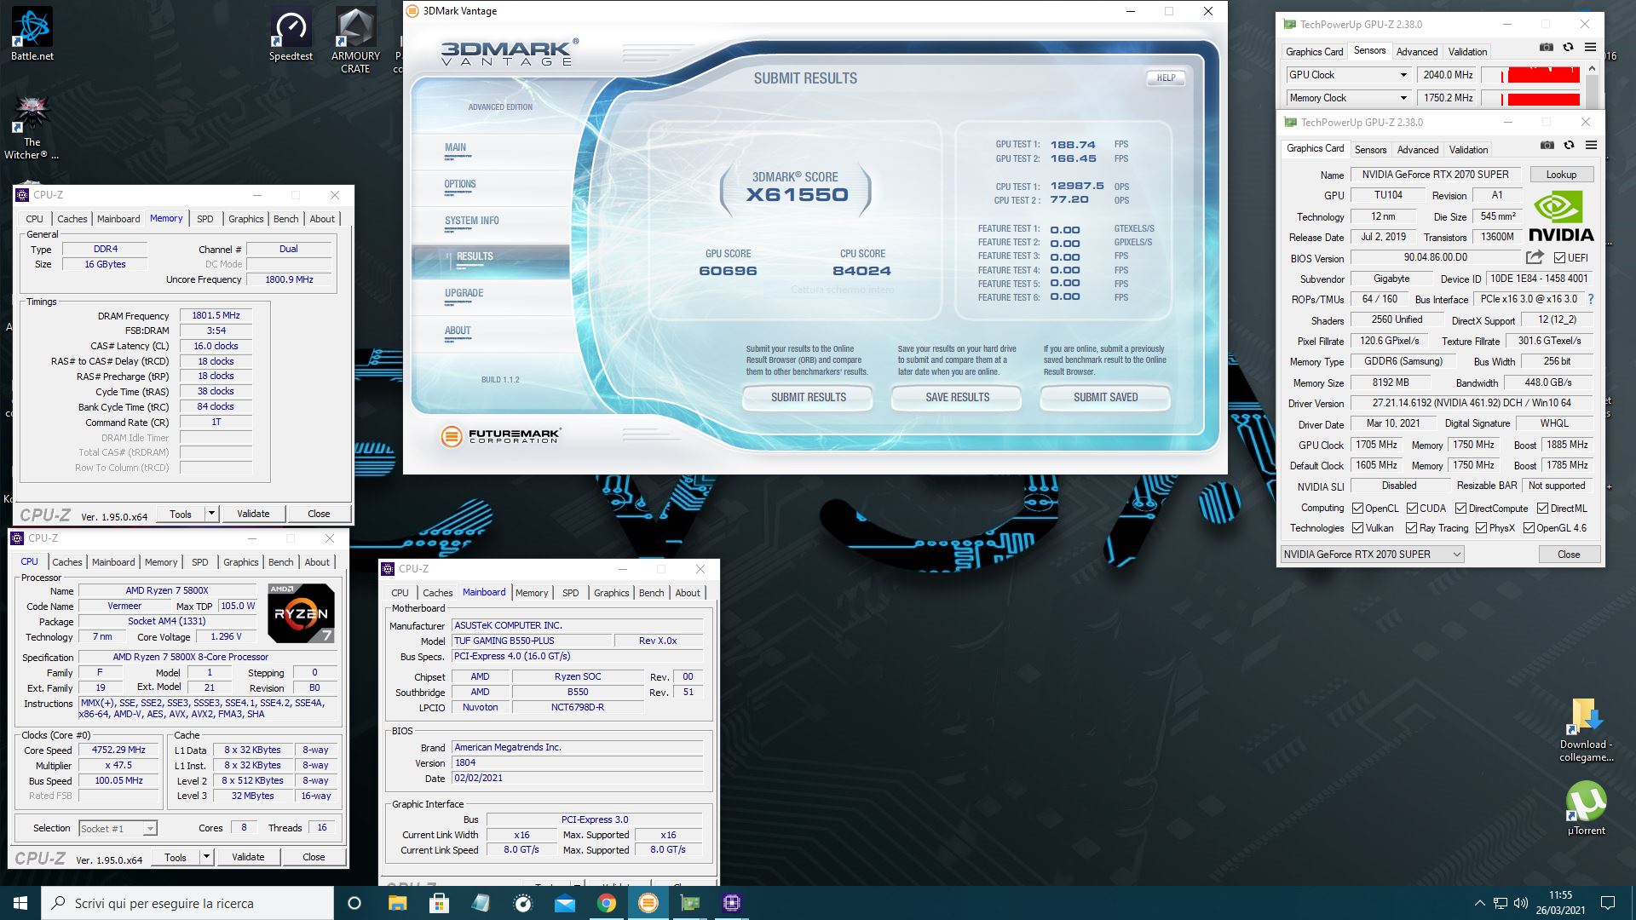This screenshot has width=1636, height=920.
Task: Click the volume icon in the system tray
Action: 1521,903
